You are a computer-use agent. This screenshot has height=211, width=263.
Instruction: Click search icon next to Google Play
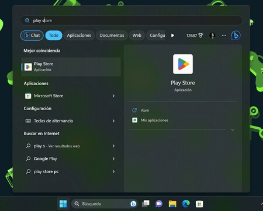click(28, 159)
